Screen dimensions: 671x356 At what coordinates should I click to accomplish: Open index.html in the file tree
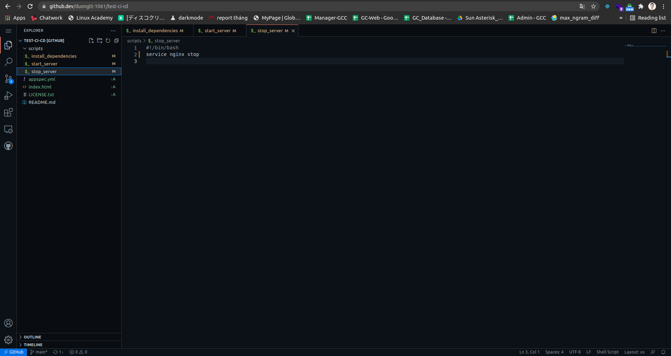(69, 87)
